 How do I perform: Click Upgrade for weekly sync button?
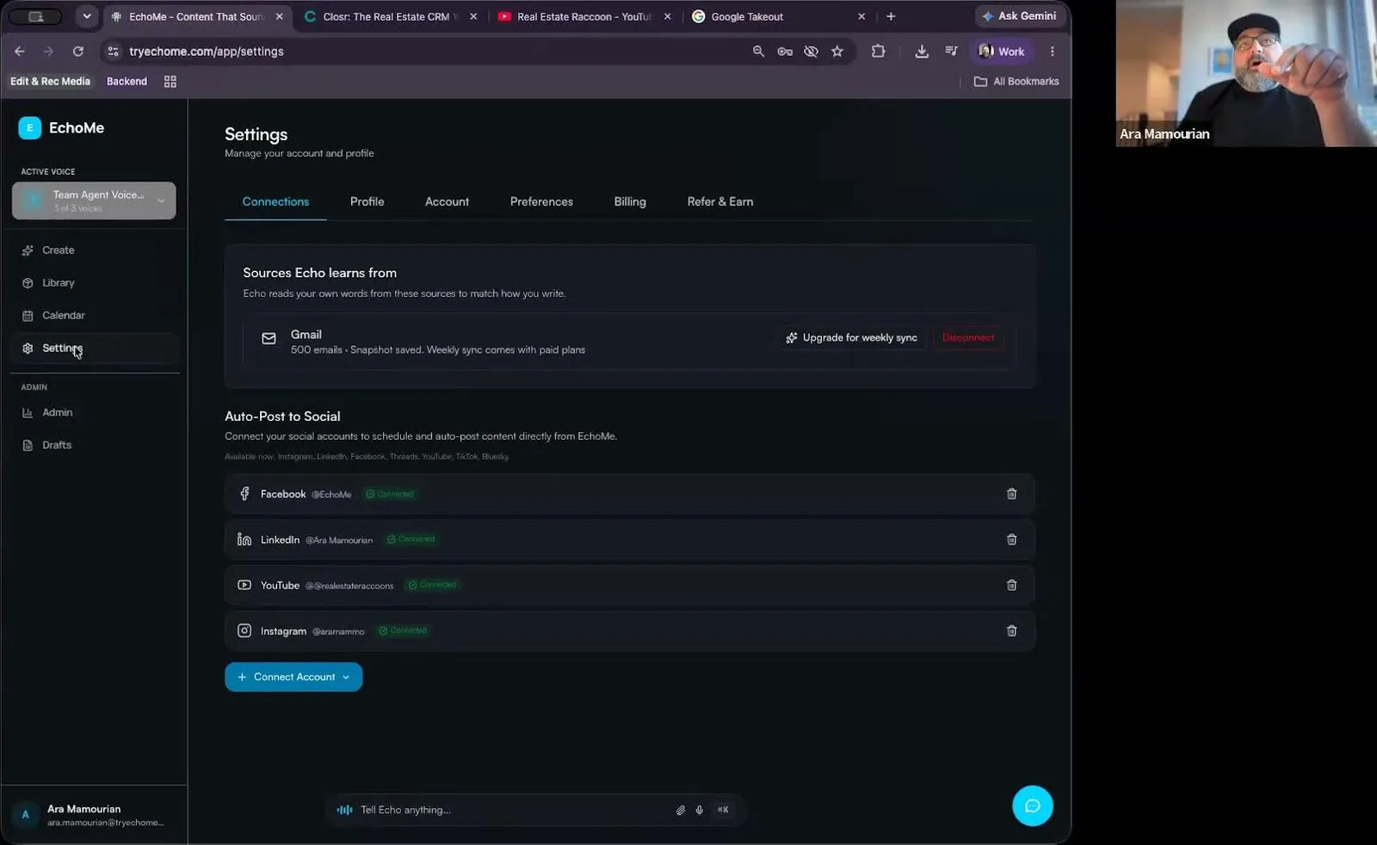[x=851, y=338]
